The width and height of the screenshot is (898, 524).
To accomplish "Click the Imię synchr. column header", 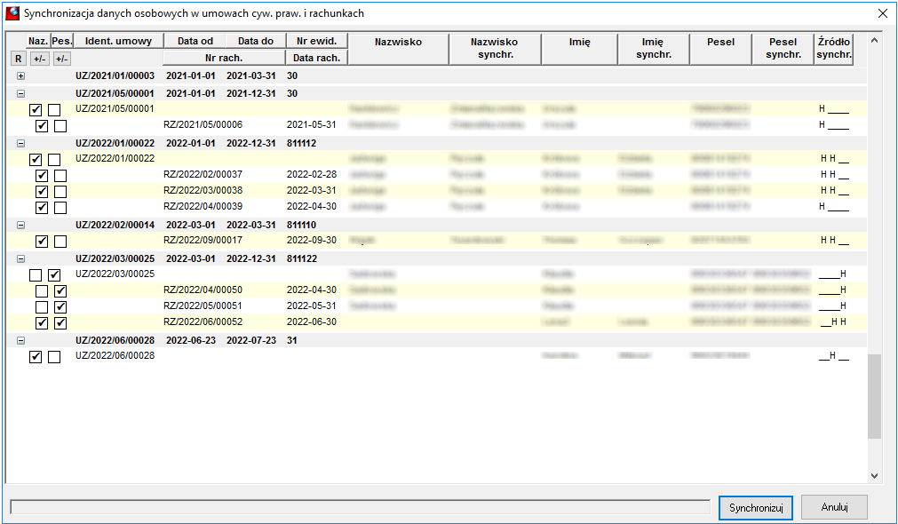I will point(654,49).
